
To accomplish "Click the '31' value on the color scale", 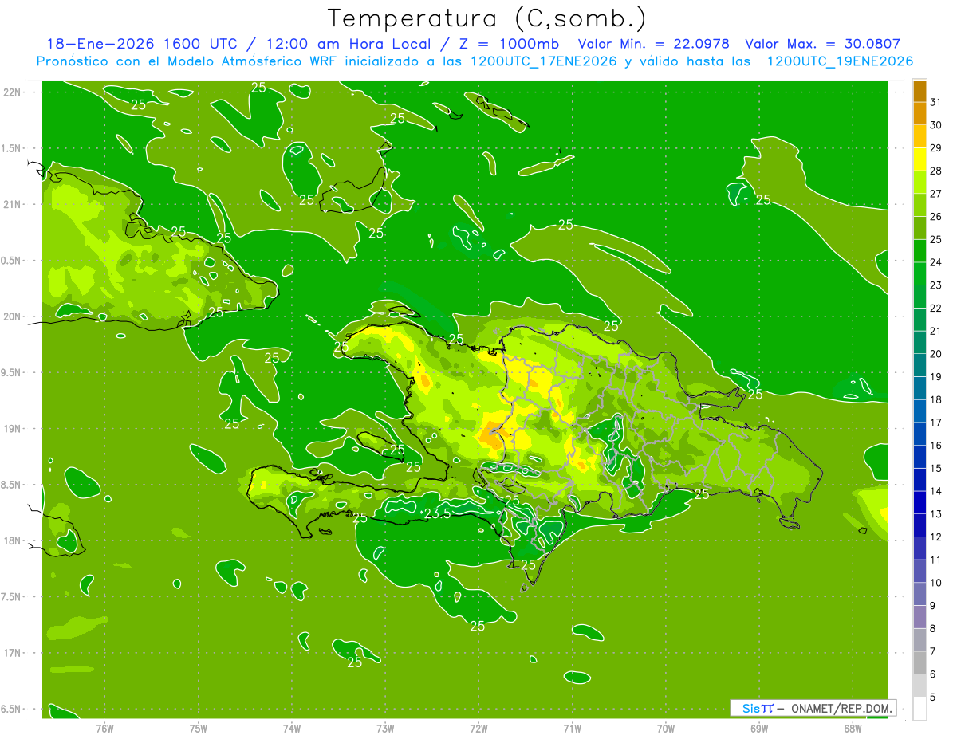I will (x=936, y=102).
